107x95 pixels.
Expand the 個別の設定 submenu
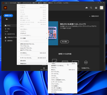(33, 61)
